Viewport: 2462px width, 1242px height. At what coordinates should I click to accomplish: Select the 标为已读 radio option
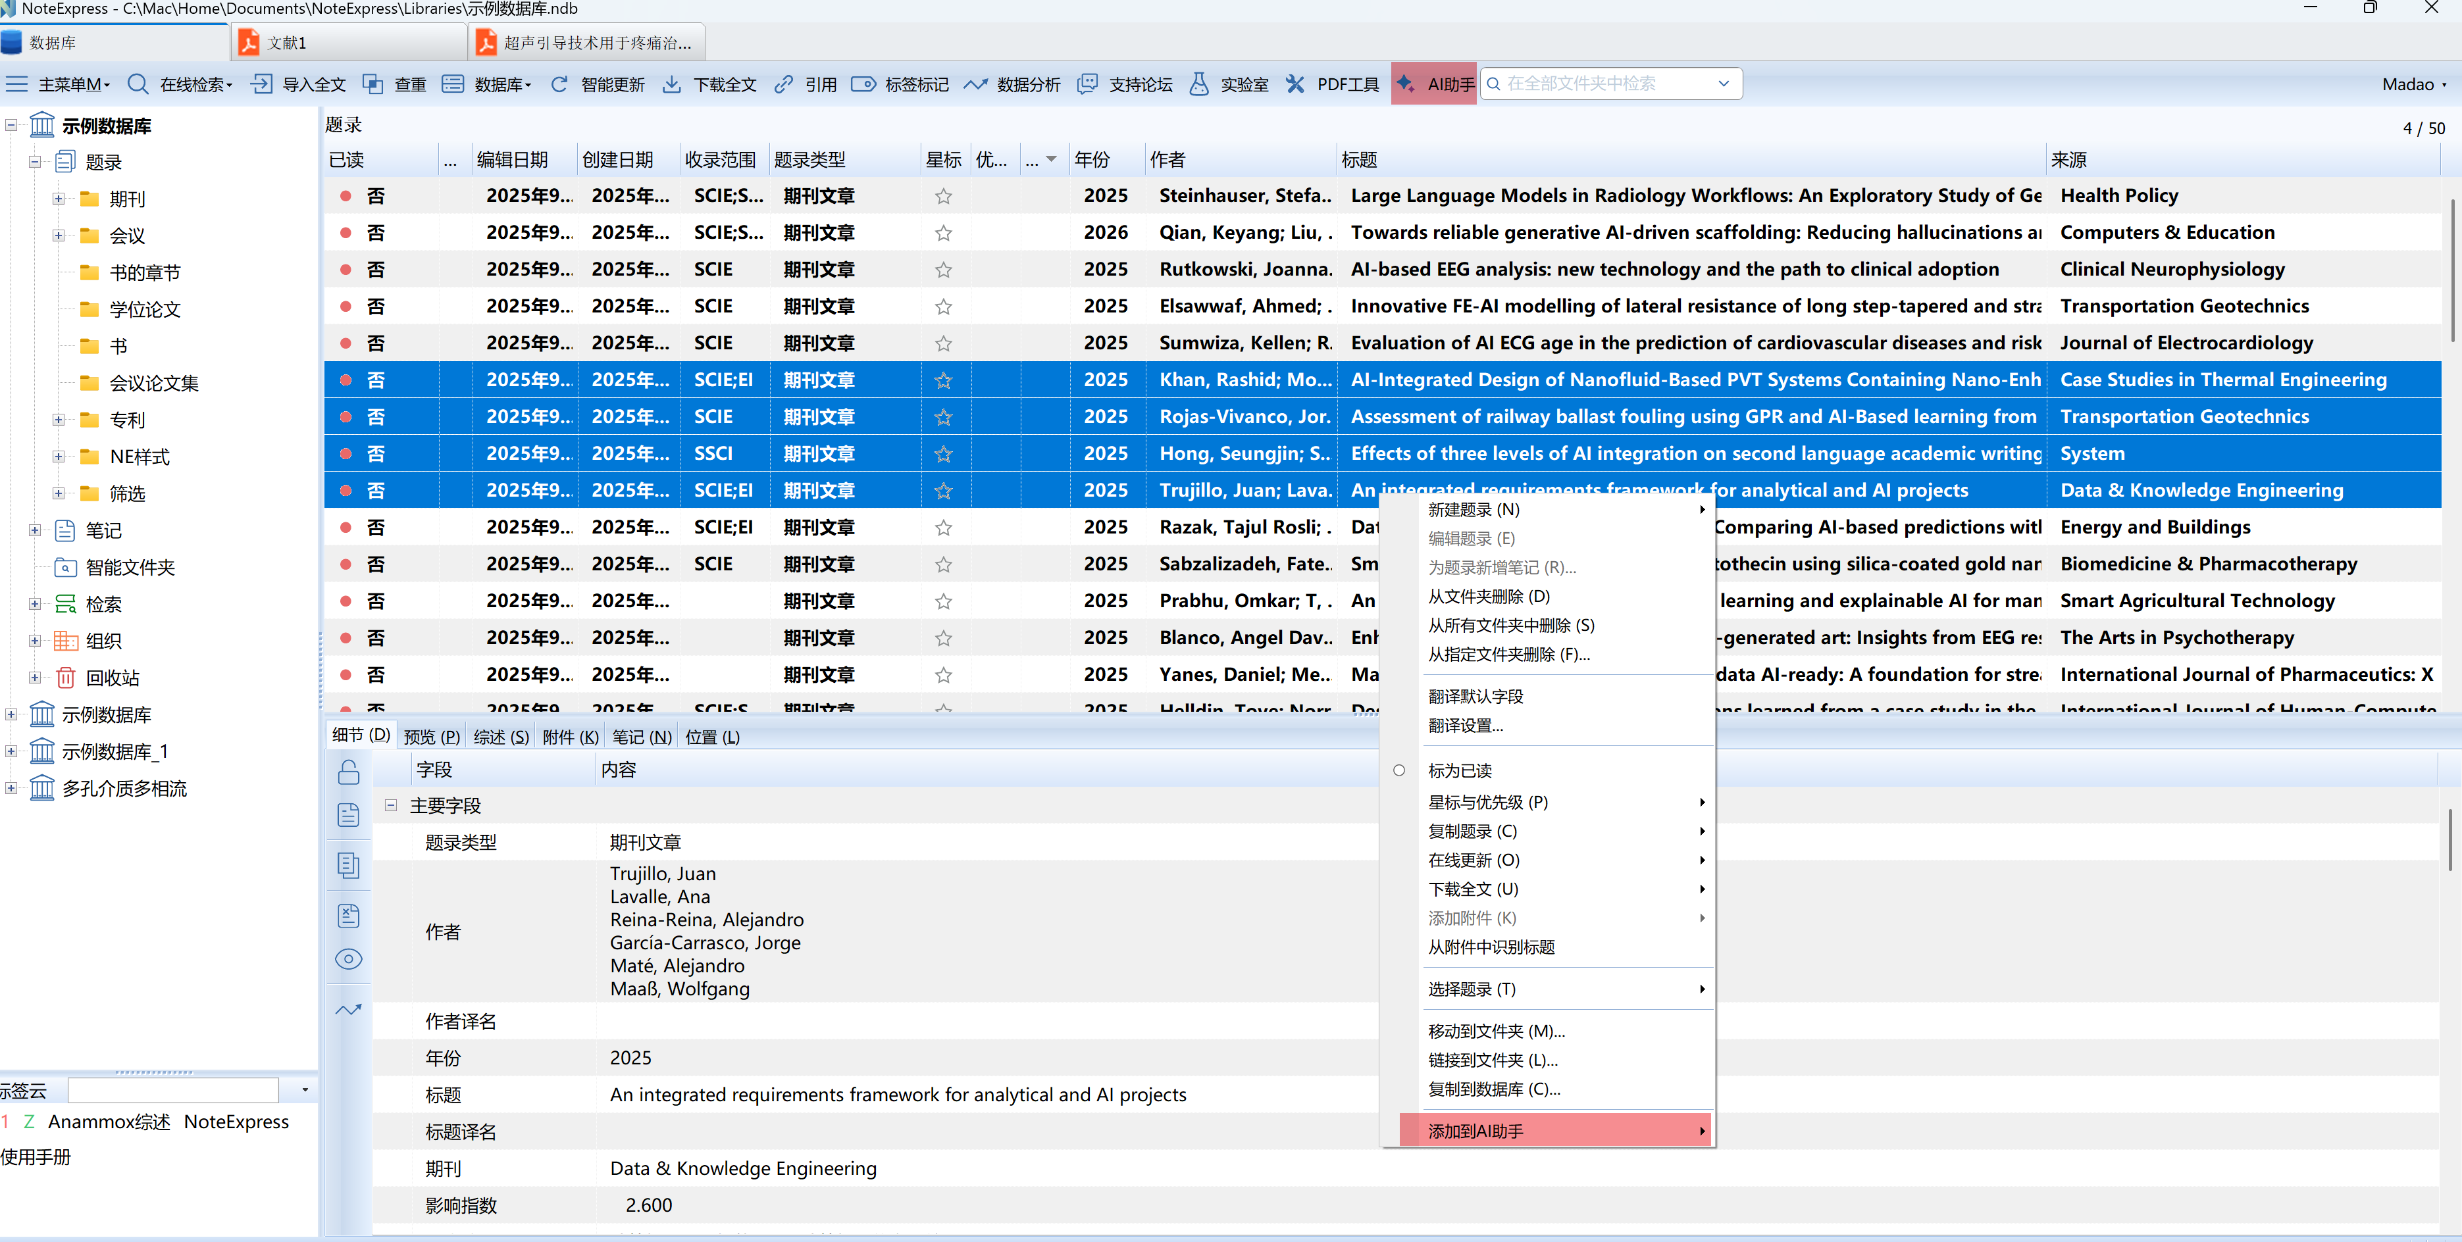pos(1399,771)
